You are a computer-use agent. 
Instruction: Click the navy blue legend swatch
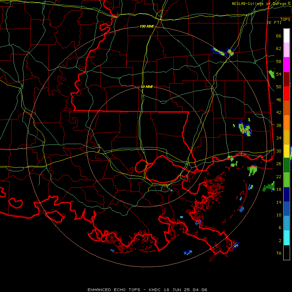point(286,194)
